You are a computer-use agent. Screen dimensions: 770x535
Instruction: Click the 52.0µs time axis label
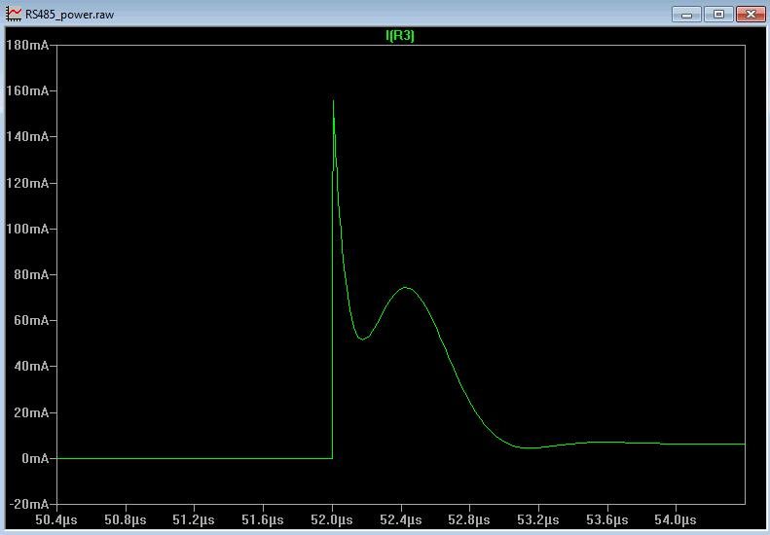pyautogui.click(x=332, y=519)
